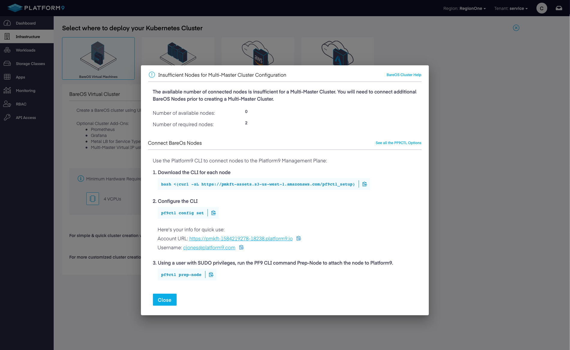
Task: Open the BareOS Cluster Help link
Action: 404,75
